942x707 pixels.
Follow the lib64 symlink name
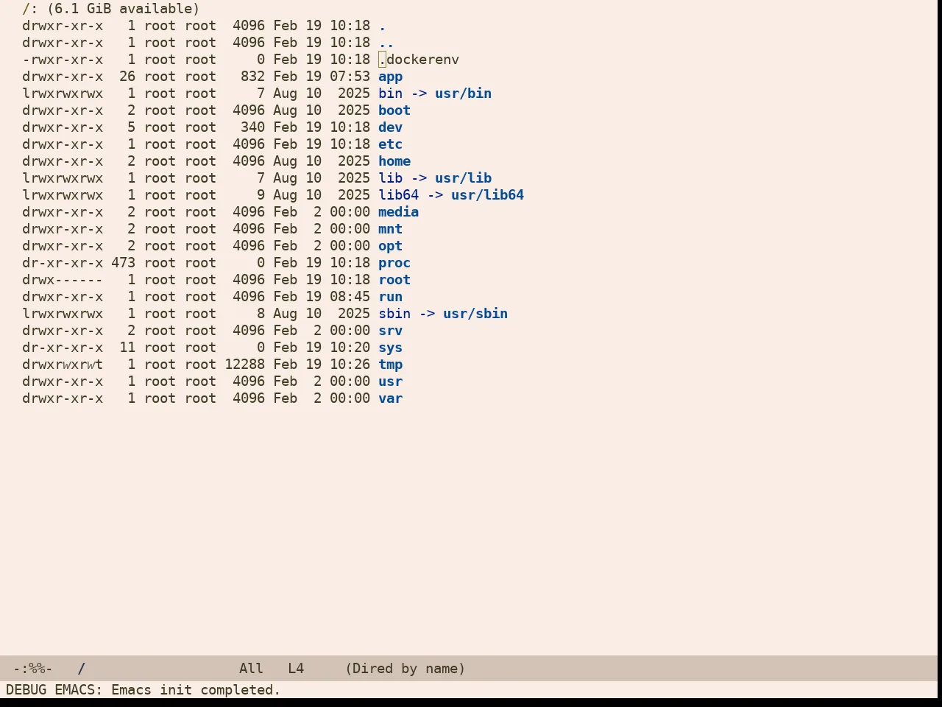pyautogui.click(x=398, y=195)
